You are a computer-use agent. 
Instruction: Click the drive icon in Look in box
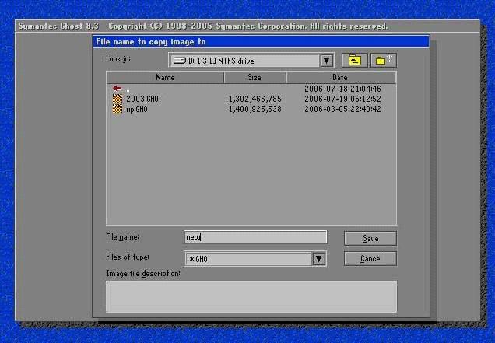(x=179, y=61)
